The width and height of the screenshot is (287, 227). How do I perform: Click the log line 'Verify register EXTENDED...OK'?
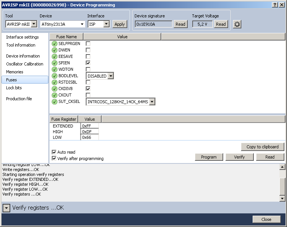point(30,179)
